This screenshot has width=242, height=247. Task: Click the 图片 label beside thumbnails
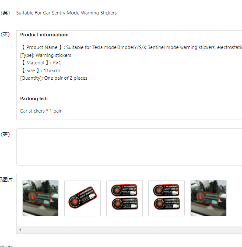pyautogui.click(x=6, y=180)
